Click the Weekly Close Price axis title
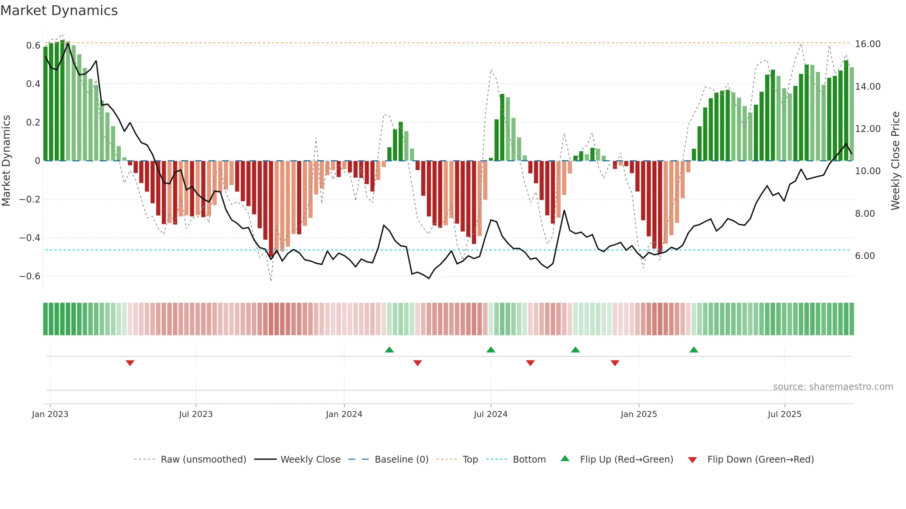 895,161
